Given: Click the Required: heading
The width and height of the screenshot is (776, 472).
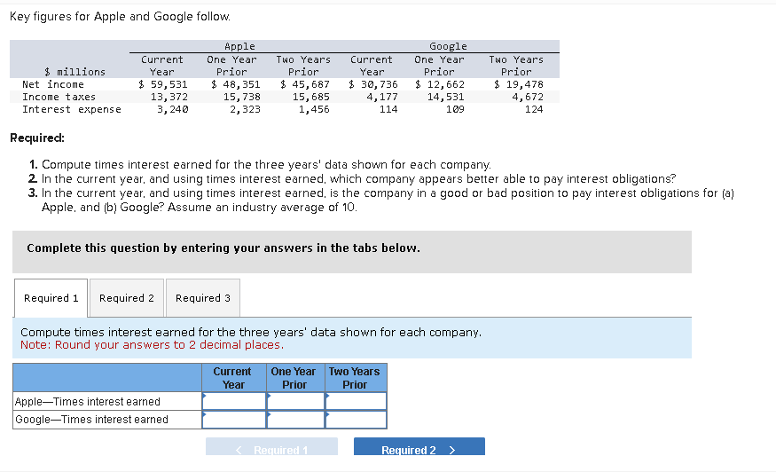Looking at the screenshot, I should pyautogui.click(x=37, y=138).
